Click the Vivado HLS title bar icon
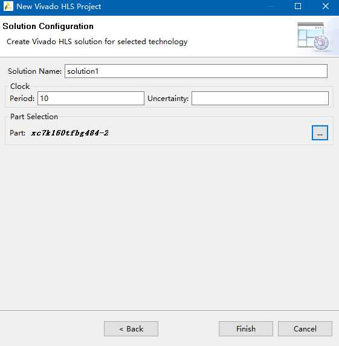 coord(8,6)
